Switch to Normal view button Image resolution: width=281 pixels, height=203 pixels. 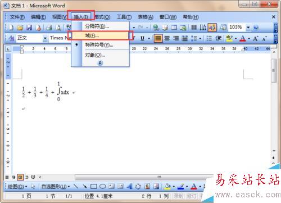[7, 177]
